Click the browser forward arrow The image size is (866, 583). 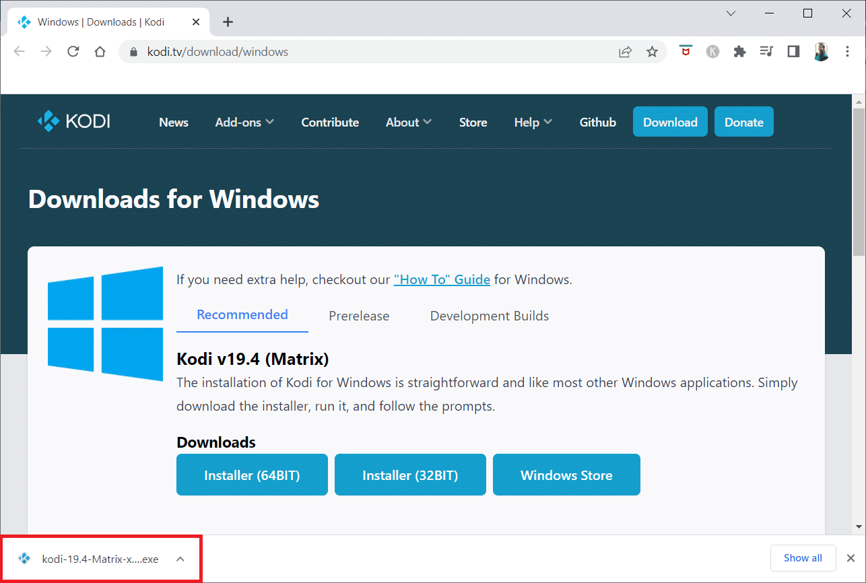(46, 52)
